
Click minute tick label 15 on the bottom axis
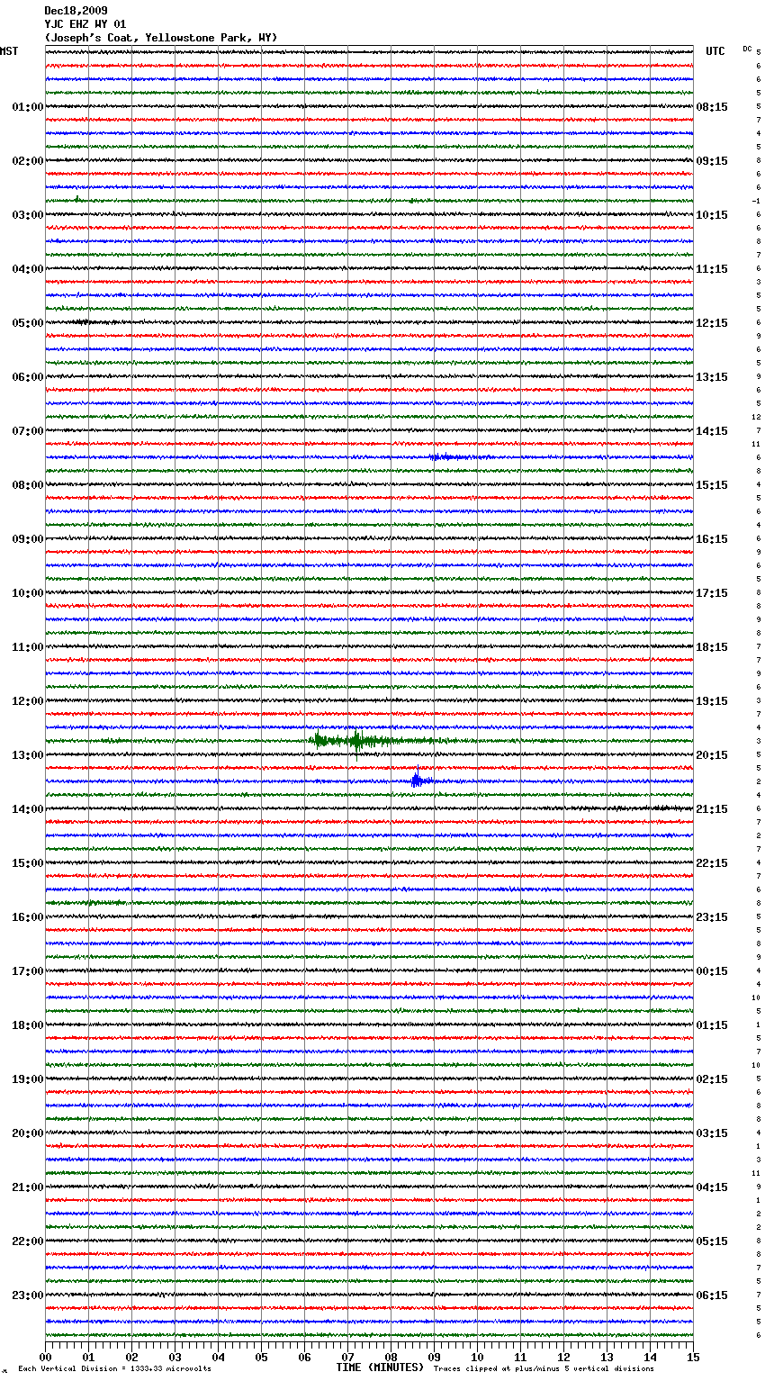[693, 1357]
